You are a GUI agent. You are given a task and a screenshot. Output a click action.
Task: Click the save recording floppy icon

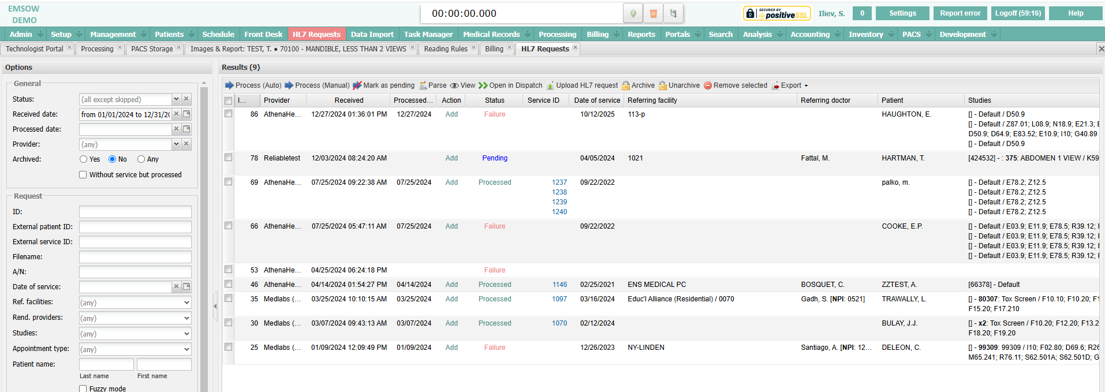click(673, 13)
